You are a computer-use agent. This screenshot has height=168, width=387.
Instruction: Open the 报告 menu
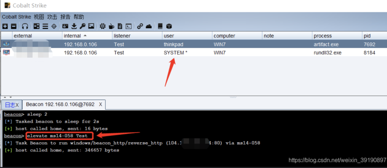pos(66,17)
